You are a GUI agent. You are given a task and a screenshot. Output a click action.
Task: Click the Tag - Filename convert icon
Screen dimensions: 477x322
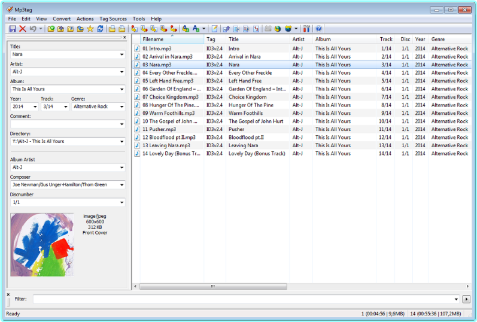pyautogui.click(x=134, y=29)
